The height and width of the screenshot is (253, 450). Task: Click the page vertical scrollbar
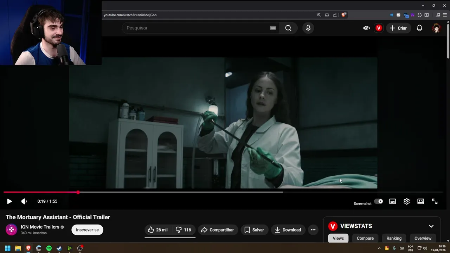[x=448, y=40]
